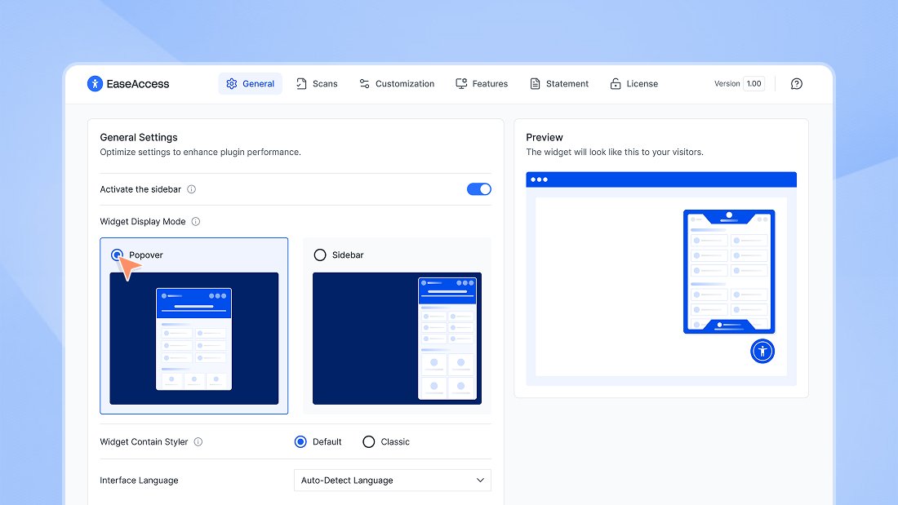Click the Statement document icon

point(536,83)
